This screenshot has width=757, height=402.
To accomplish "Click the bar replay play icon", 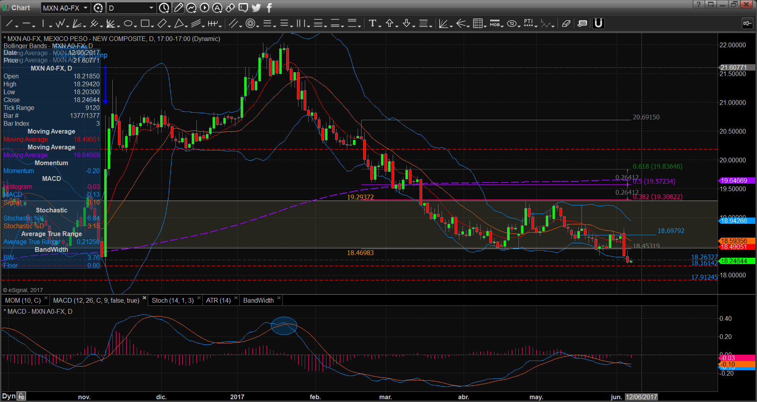I will 204,8.
